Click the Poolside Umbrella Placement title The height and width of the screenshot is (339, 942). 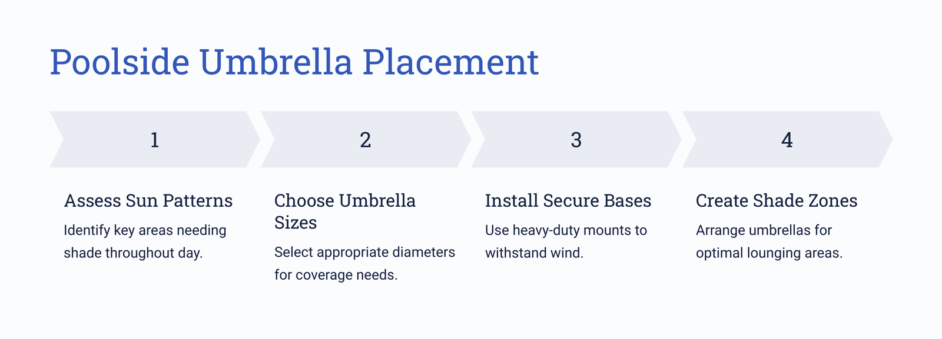pyautogui.click(x=294, y=62)
